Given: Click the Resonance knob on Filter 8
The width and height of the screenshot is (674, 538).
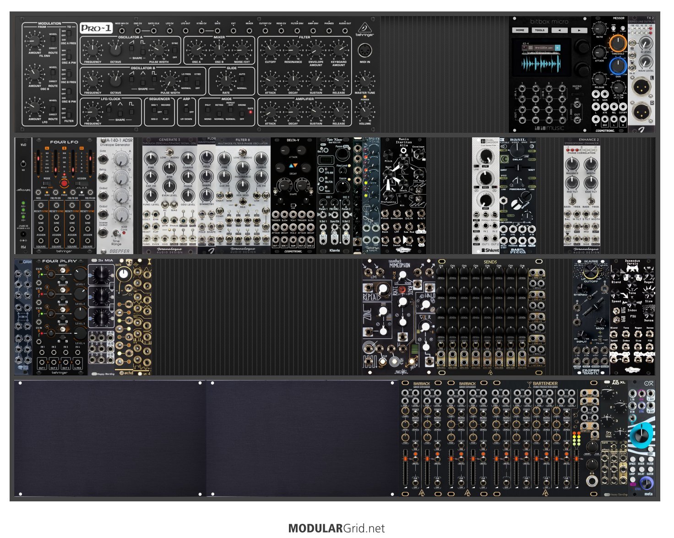Looking at the screenshot, I should click(243, 168).
